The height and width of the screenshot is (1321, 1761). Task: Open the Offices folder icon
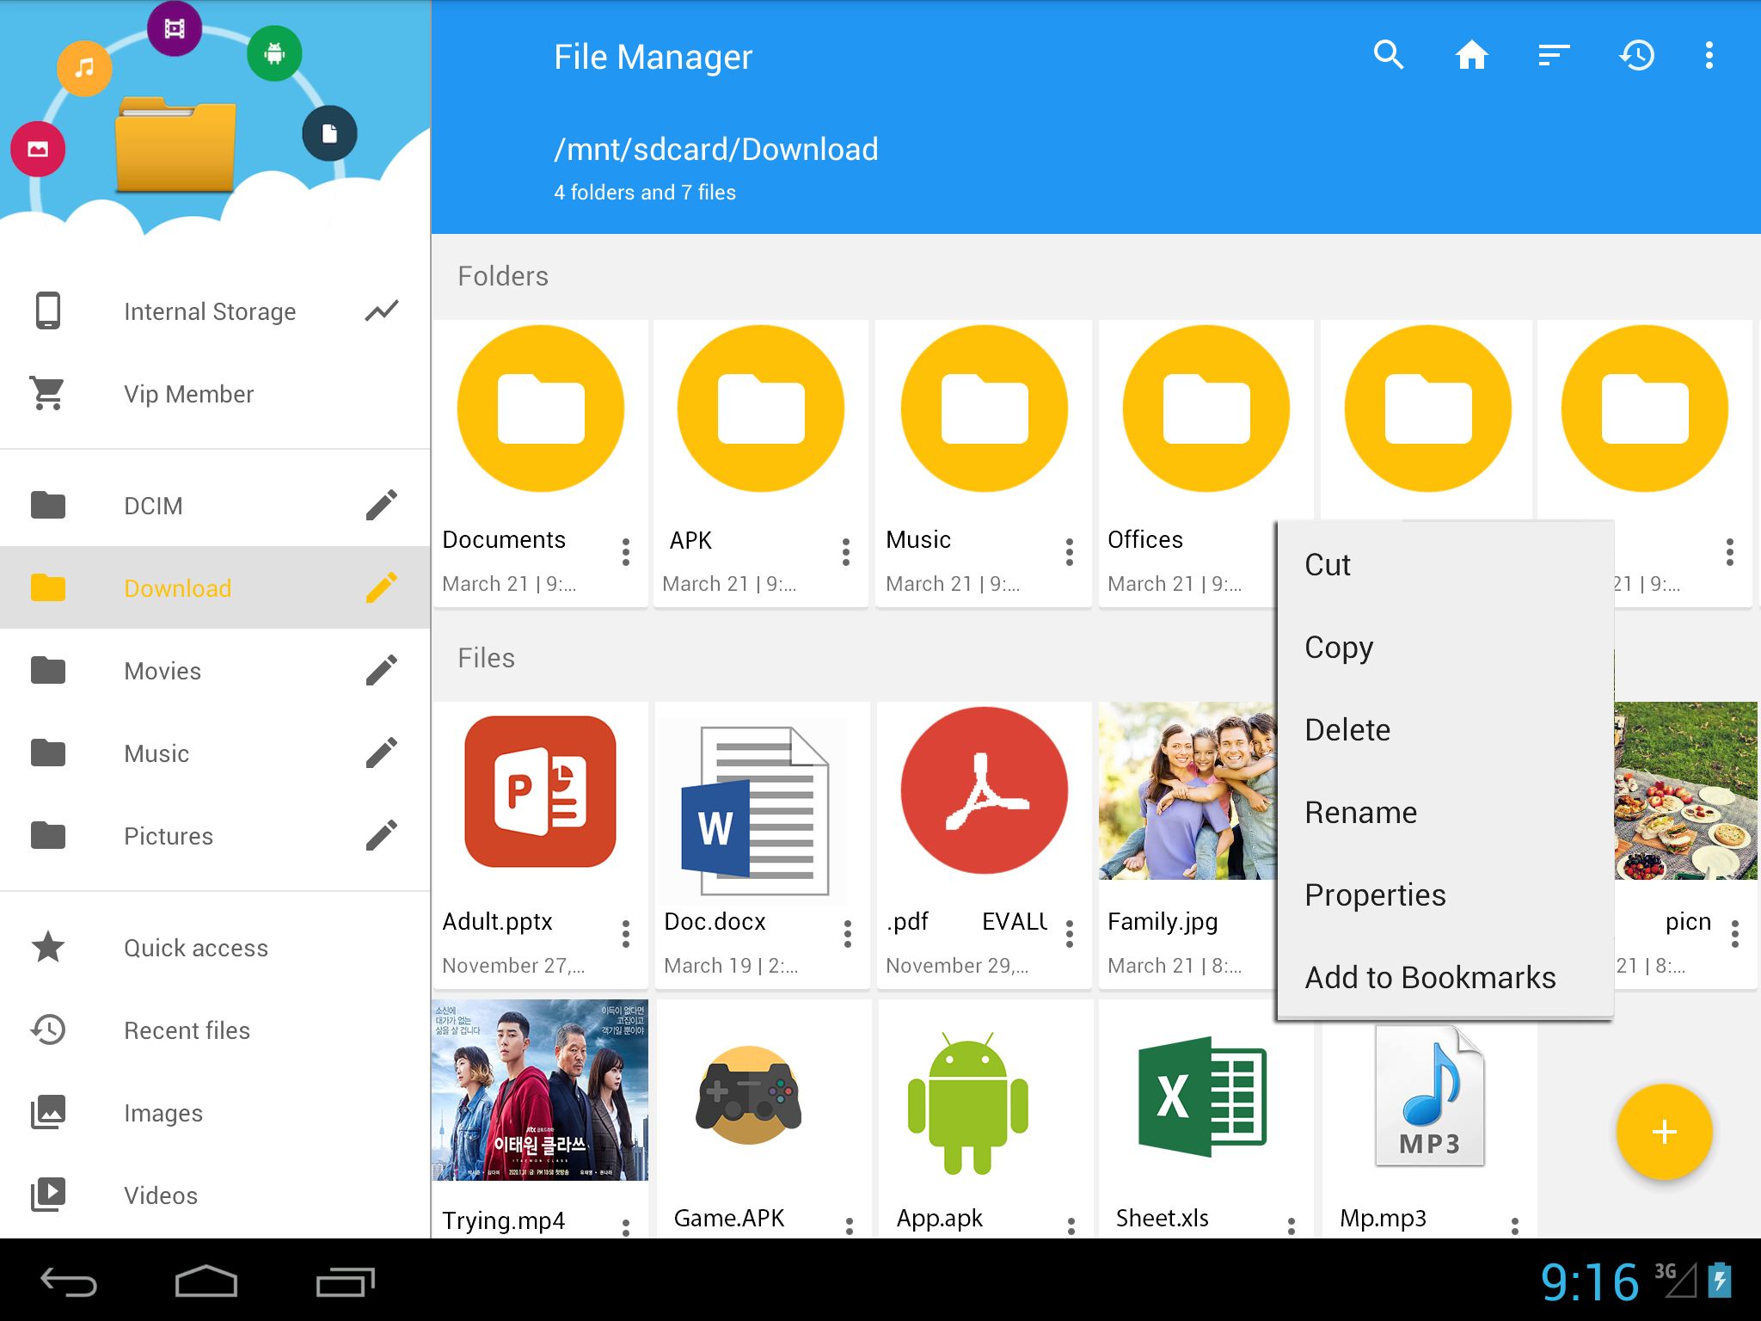click(x=1206, y=409)
